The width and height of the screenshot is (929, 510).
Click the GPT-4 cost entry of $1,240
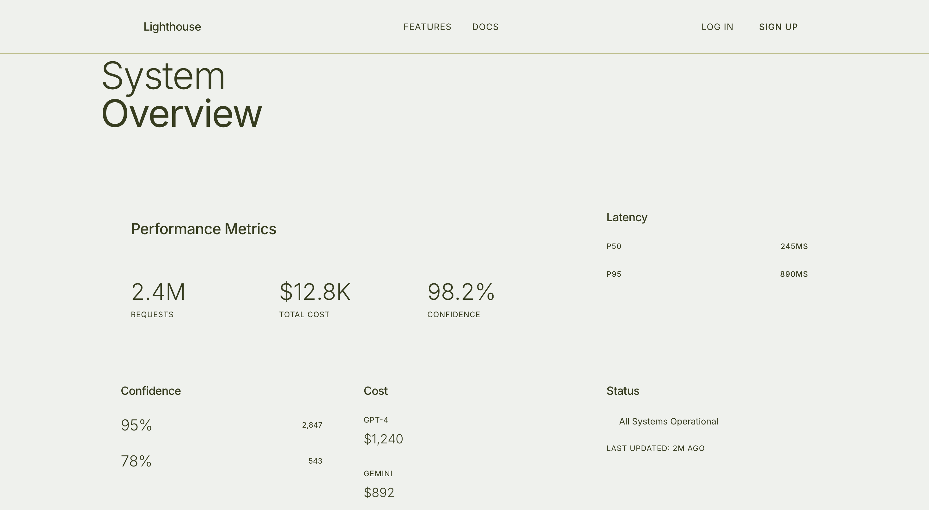click(383, 439)
